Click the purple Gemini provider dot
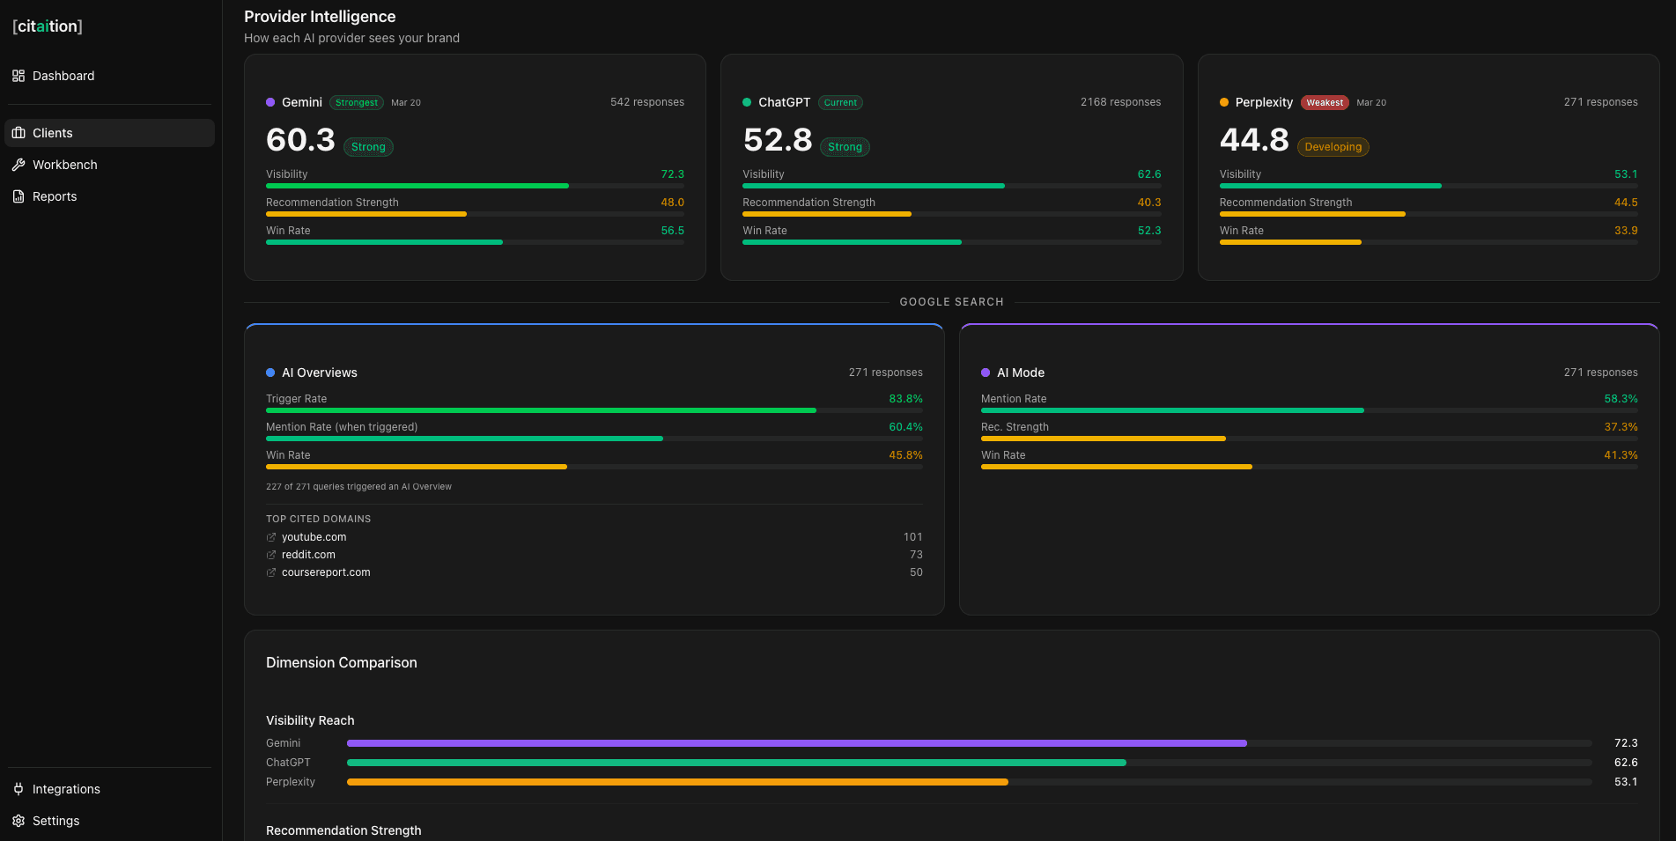This screenshot has height=841, width=1676. [270, 102]
